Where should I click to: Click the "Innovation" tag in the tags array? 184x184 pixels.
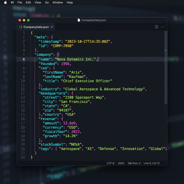pos(133,149)
